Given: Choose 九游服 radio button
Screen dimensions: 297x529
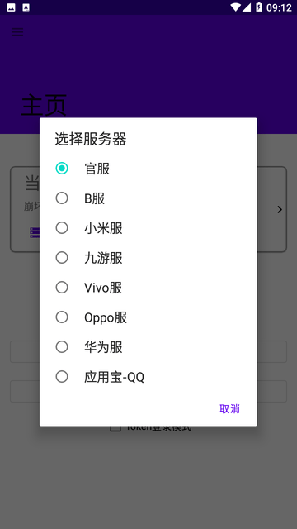Looking at the screenshot, I should [62, 258].
